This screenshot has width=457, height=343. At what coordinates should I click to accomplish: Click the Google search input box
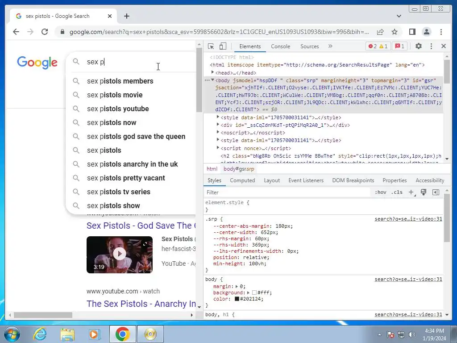click(140, 62)
